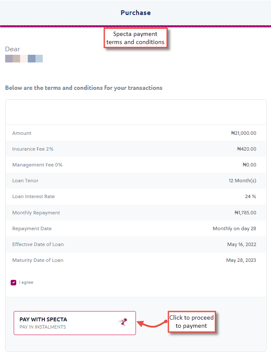
Task: Click the Purchase header title
Action: click(135, 13)
